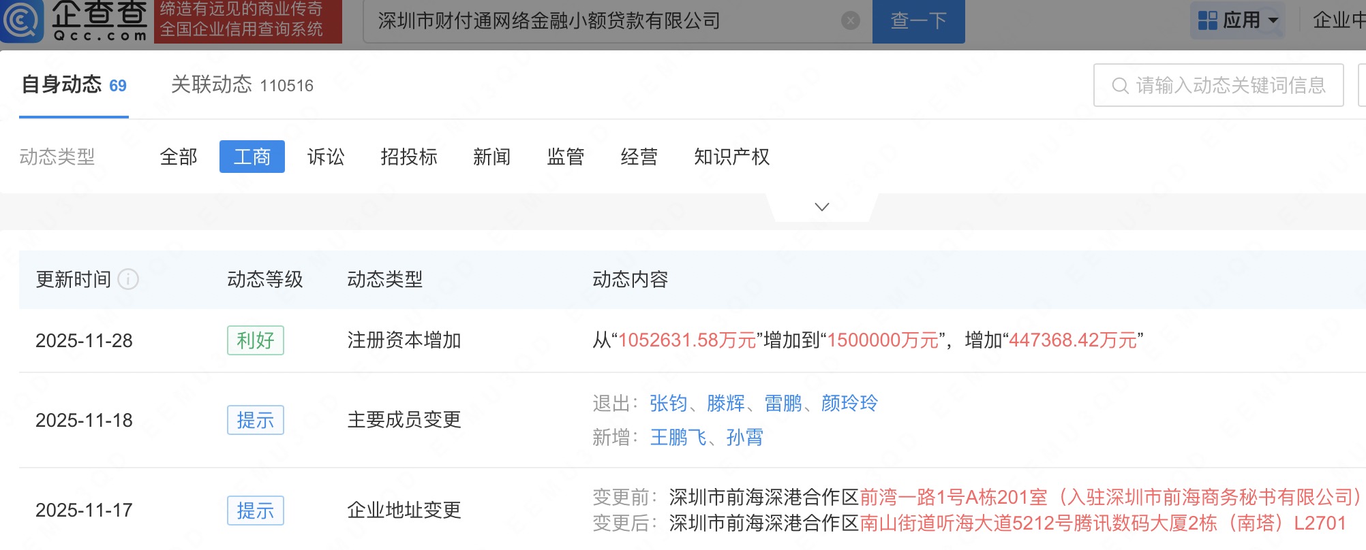The width and height of the screenshot is (1366, 550).
Task: Filter by 知识产权 type
Action: click(x=731, y=157)
